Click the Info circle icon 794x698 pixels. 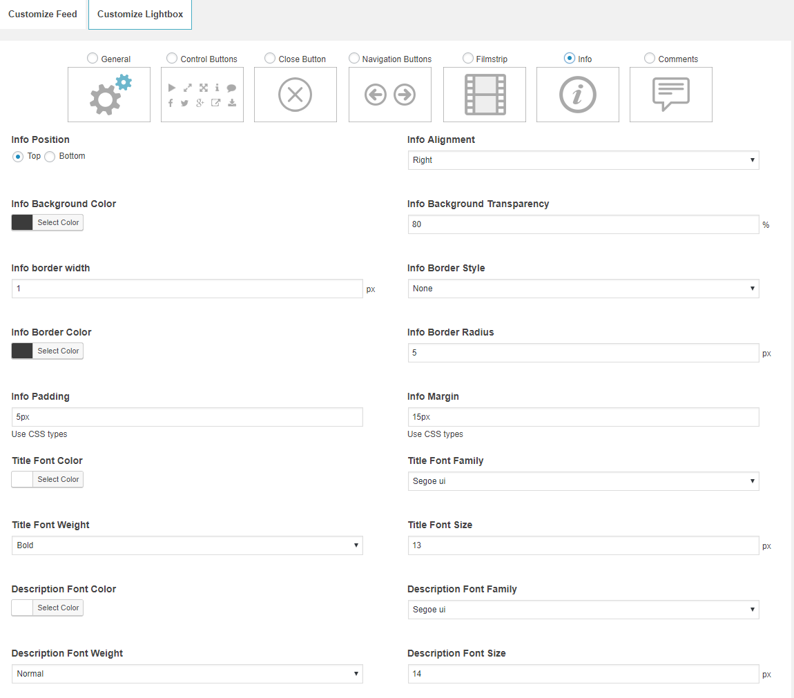coord(578,95)
